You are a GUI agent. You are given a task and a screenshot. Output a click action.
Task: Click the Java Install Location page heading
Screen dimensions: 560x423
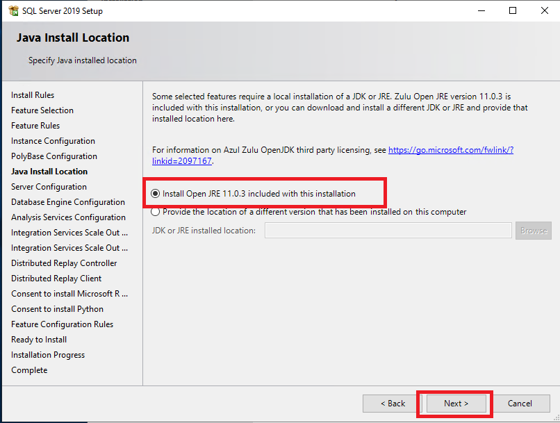coord(73,38)
